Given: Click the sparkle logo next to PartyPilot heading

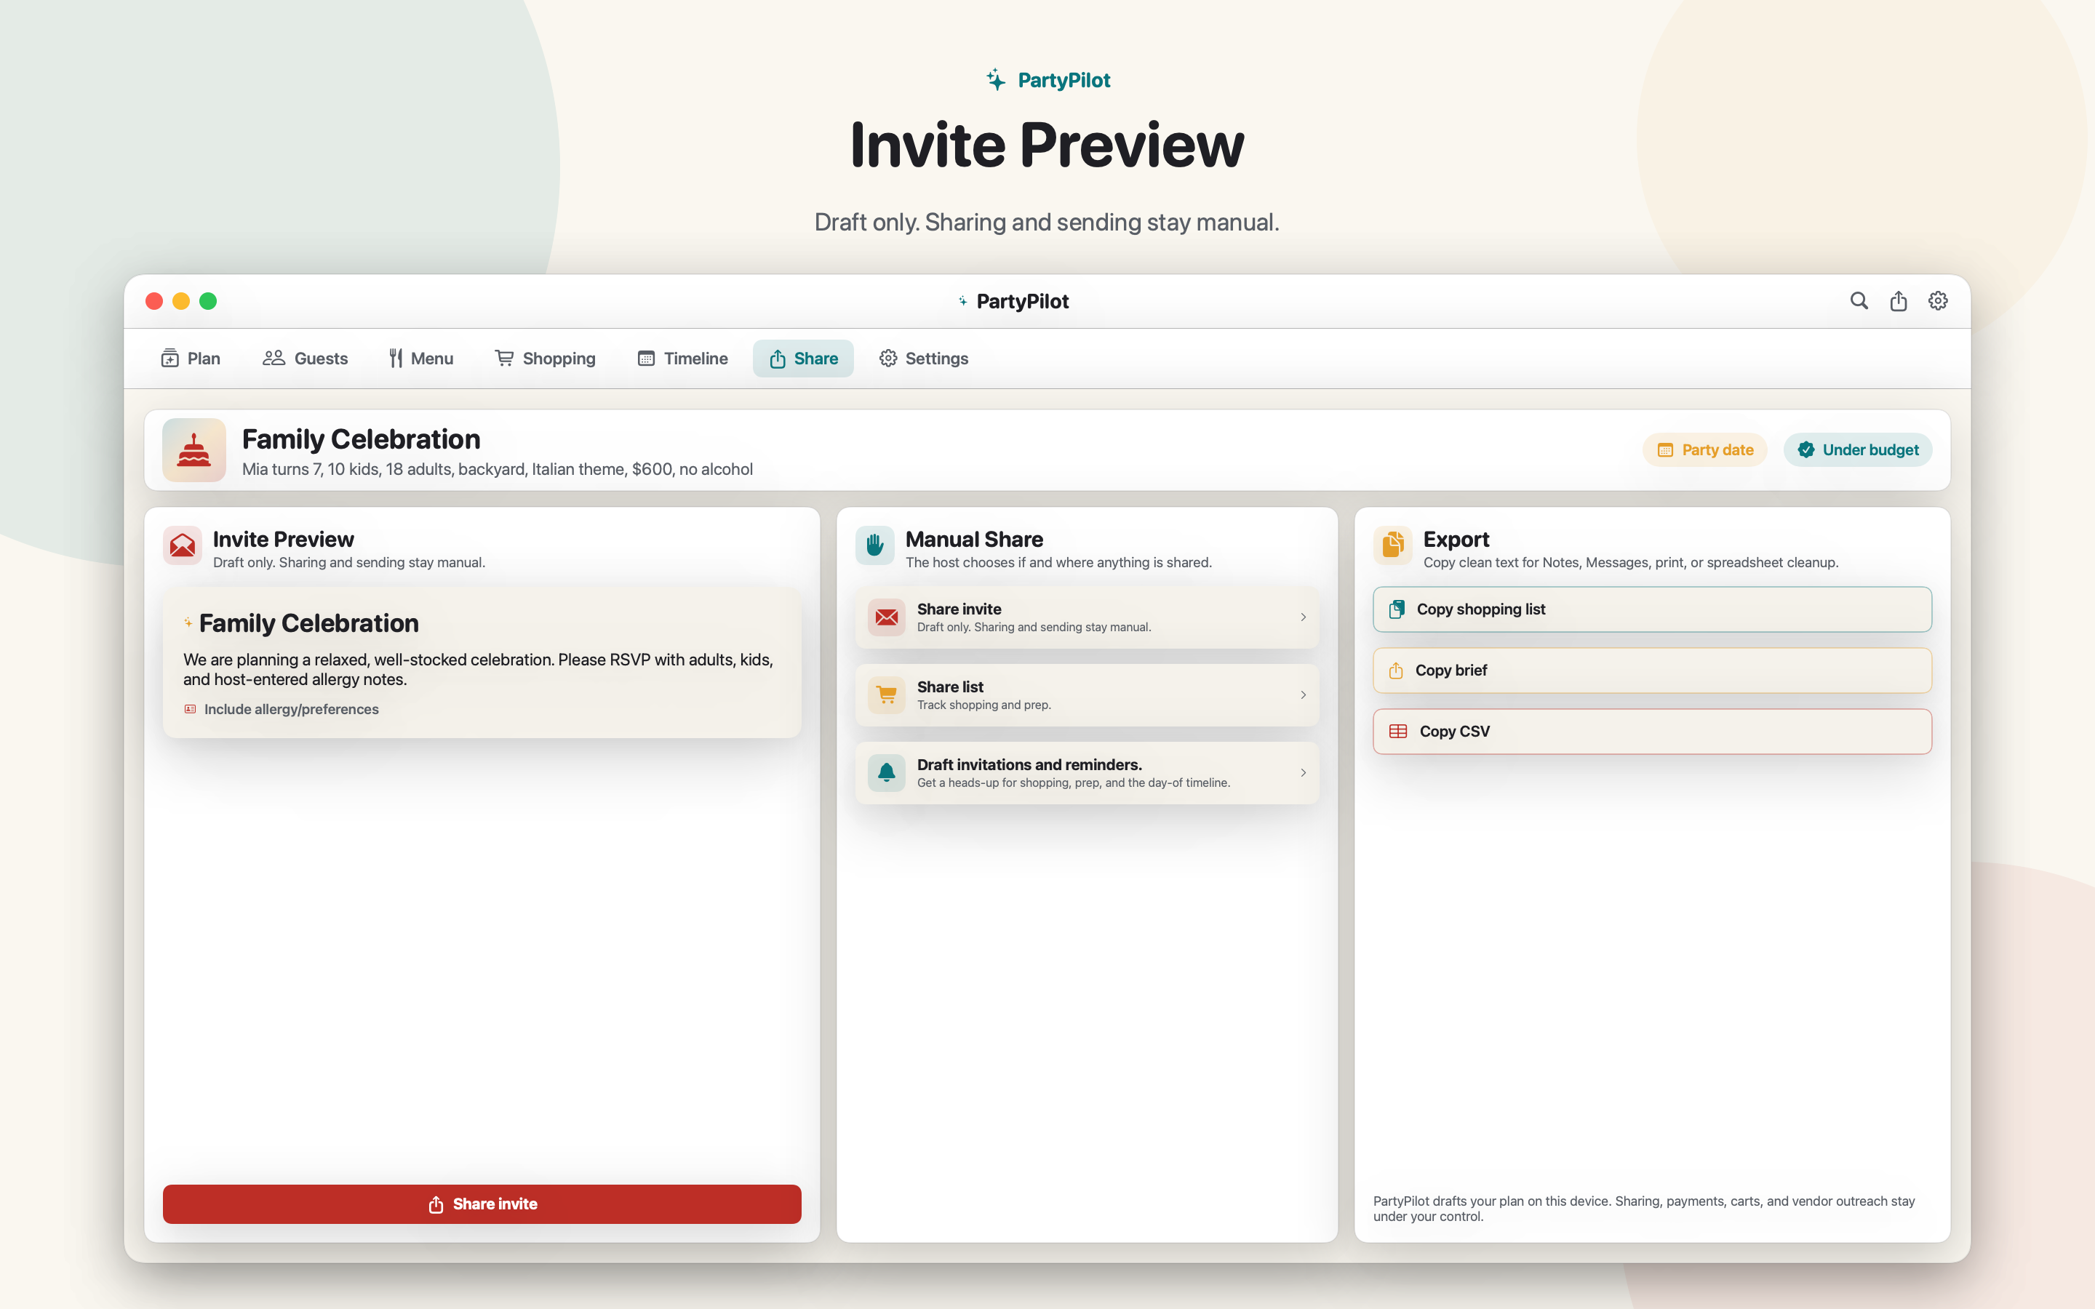Looking at the screenshot, I should (x=997, y=80).
